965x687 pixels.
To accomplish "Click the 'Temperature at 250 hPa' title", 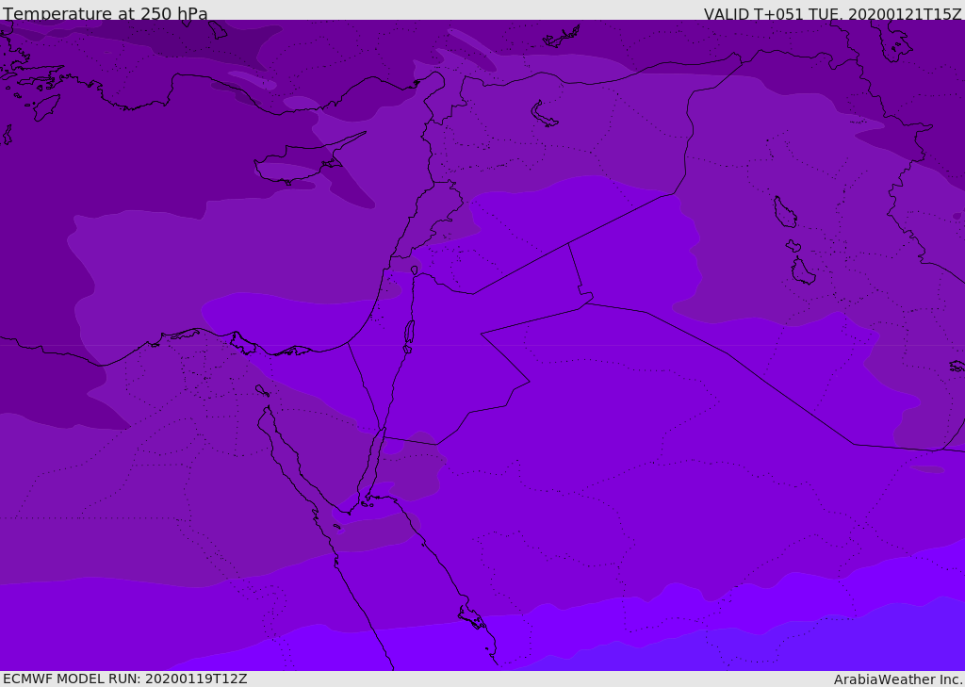I will tap(106, 13).
